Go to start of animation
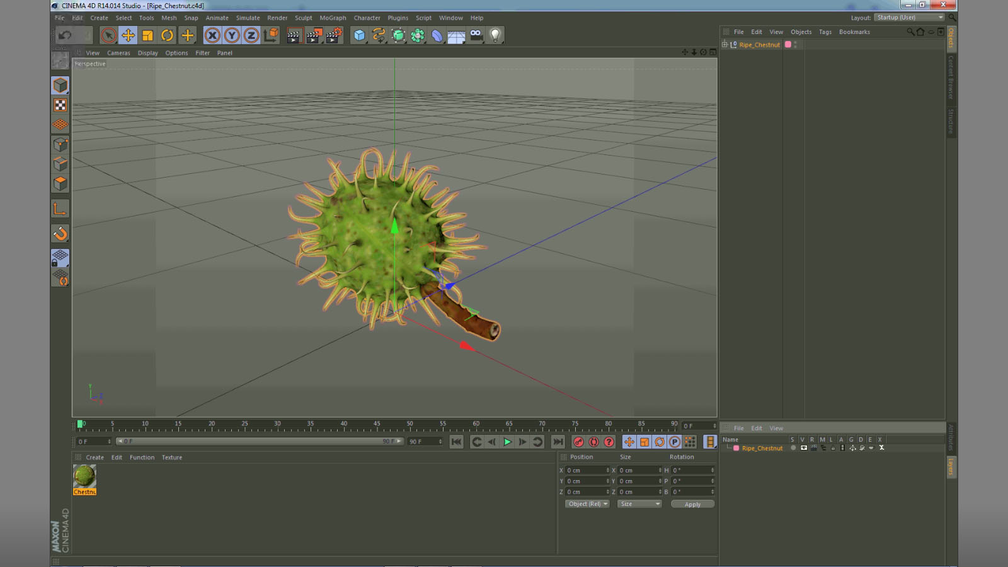 pos(457,442)
